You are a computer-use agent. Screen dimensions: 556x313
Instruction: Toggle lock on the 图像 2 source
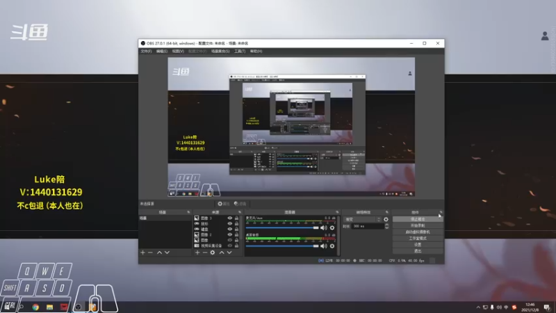point(236,234)
